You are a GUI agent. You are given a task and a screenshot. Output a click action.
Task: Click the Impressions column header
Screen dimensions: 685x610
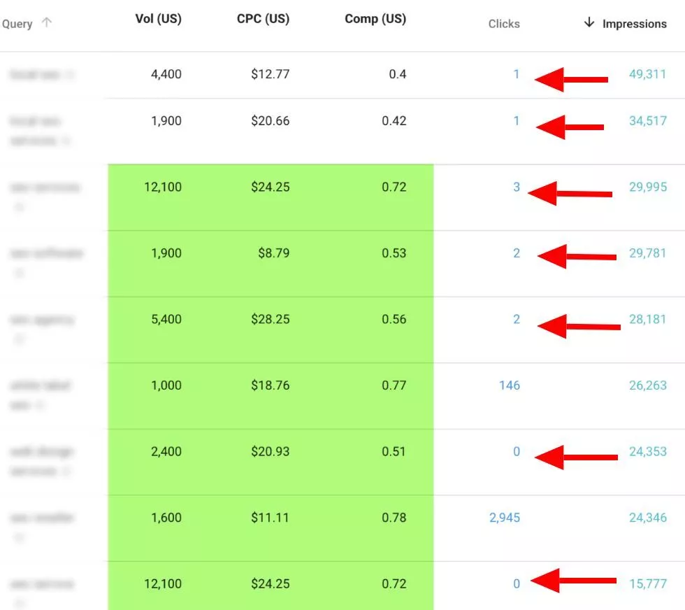pos(634,23)
